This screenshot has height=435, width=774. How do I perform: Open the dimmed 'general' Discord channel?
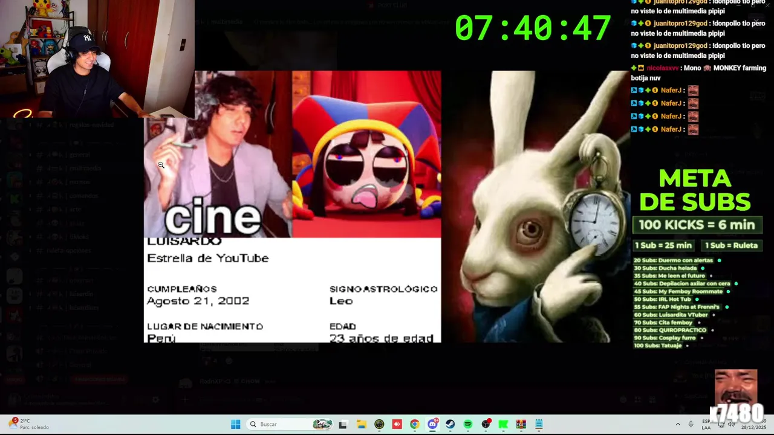coord(79,155)
